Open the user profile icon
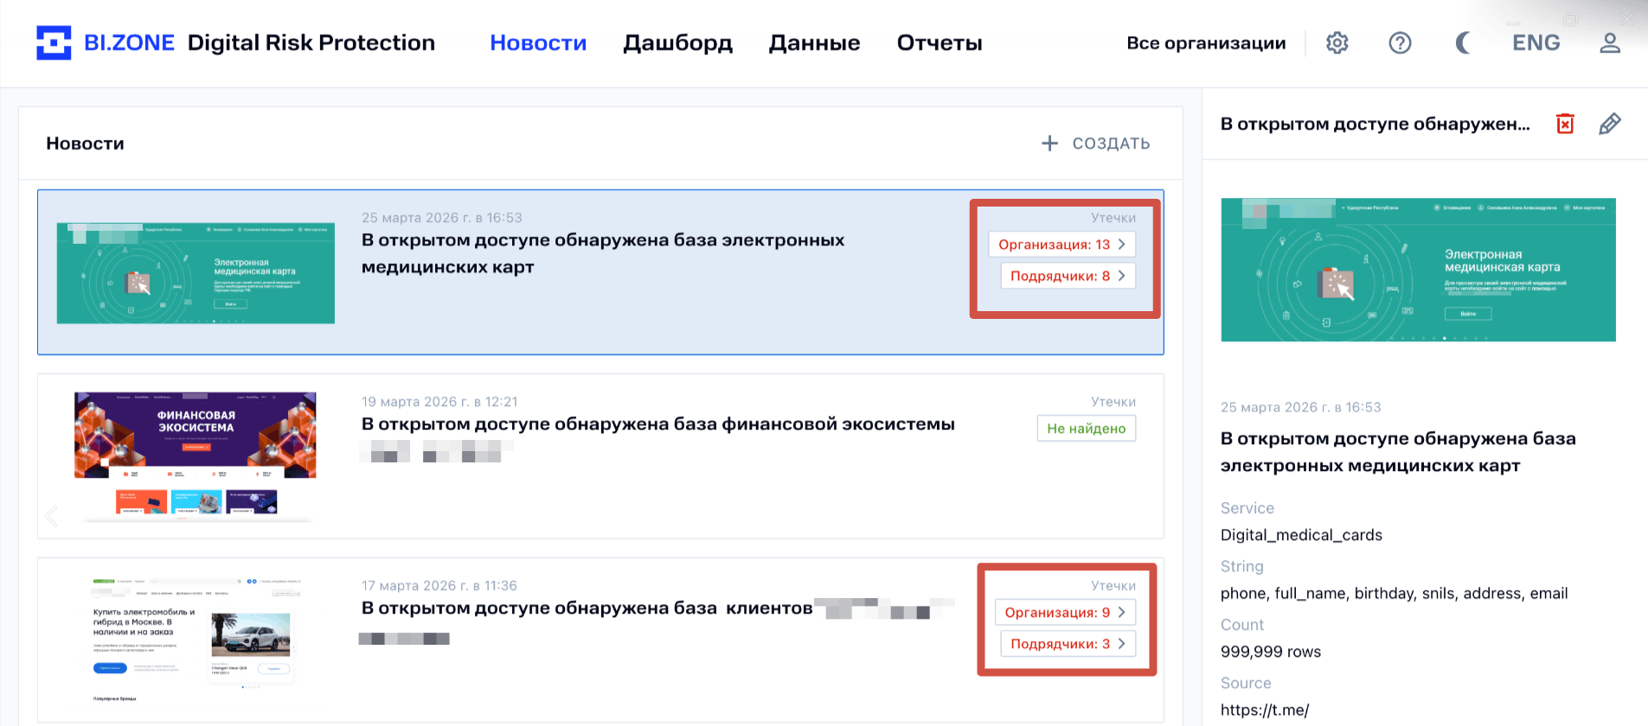Screen dimensions: 1648x726 1610,42
